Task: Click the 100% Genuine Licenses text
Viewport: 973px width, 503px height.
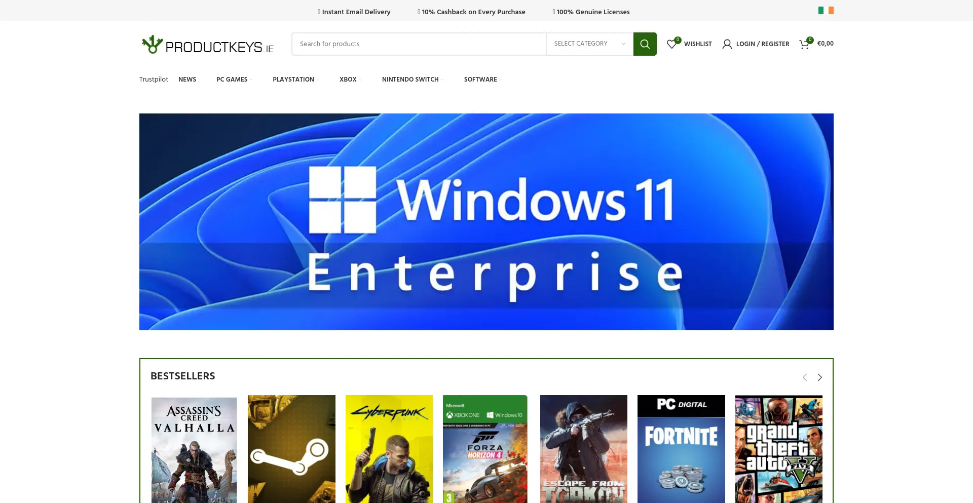Action: pos(593,12)
